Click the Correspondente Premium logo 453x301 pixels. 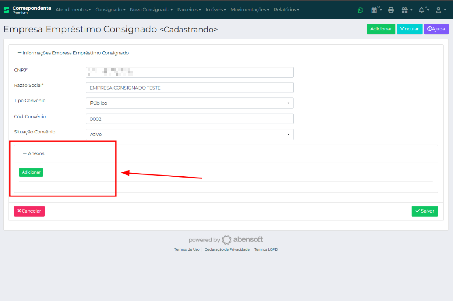tap(27, 10)
